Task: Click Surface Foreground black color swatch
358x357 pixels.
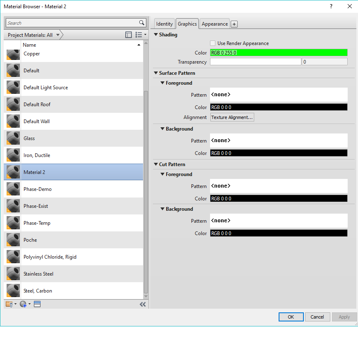Action: coord(279,107)
